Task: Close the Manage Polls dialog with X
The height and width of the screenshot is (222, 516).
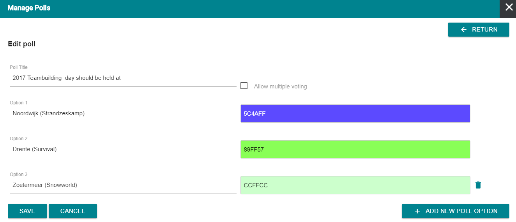Action: pyautogui.click(x=509, y=7)
